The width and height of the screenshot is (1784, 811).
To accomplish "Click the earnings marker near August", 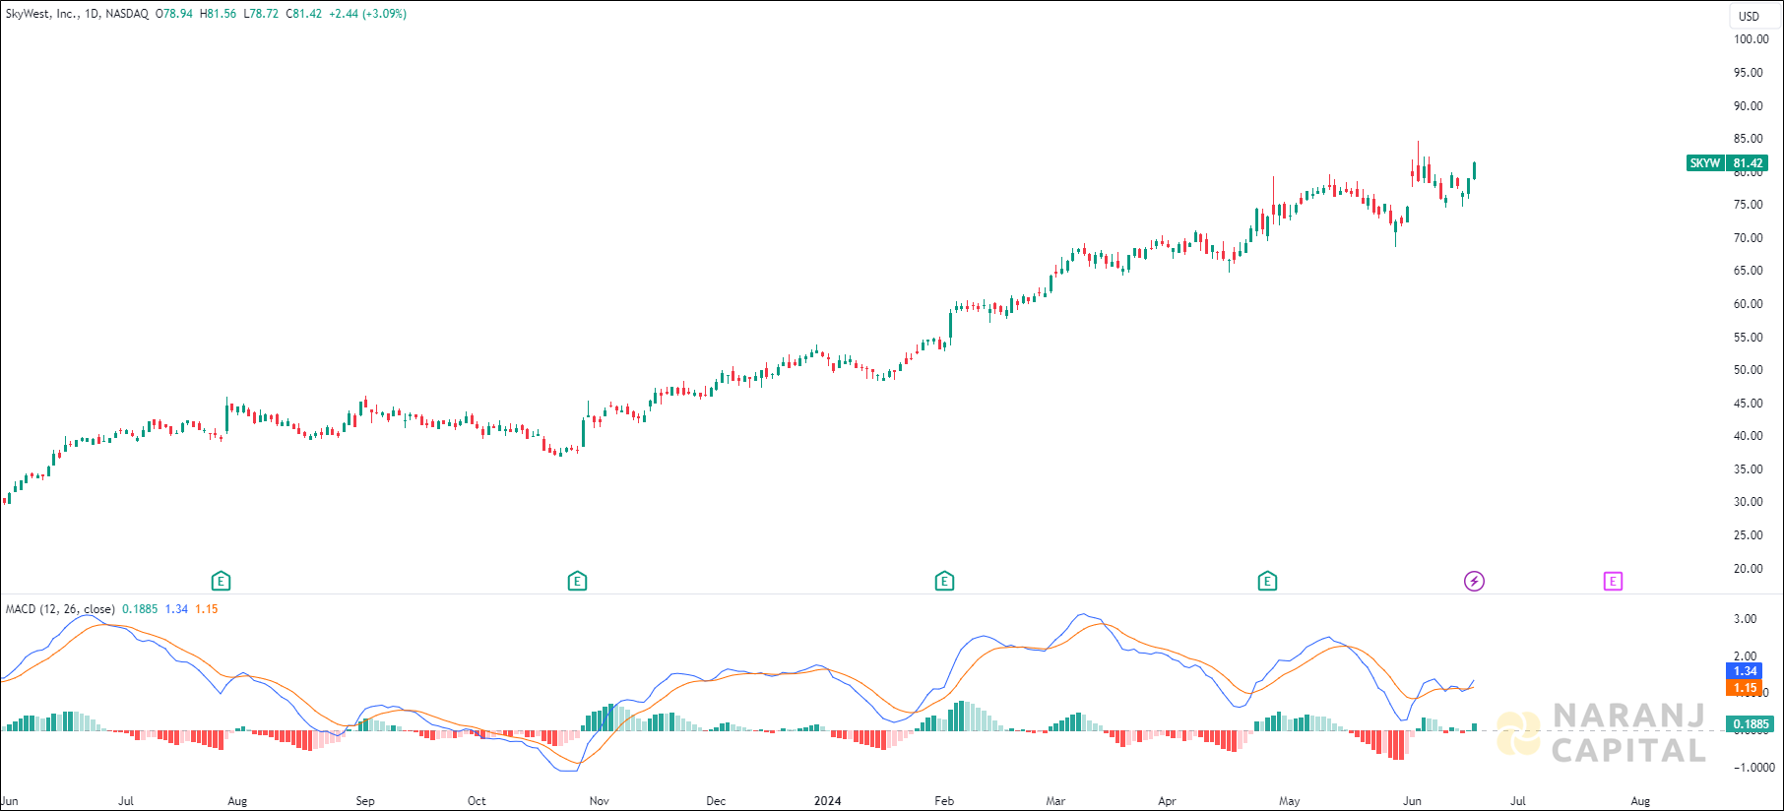I will 221,581.
